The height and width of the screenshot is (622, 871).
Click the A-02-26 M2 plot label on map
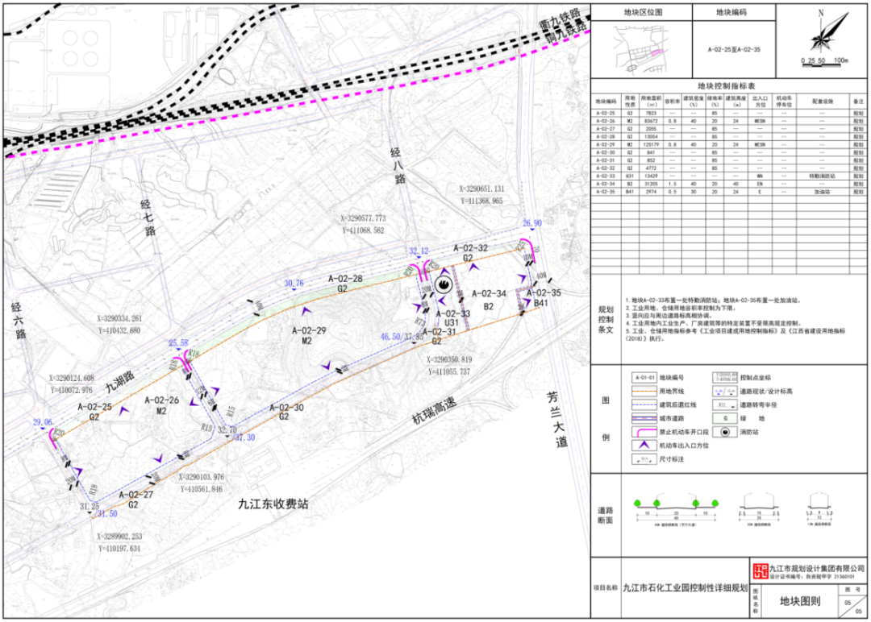click(161, 405)
